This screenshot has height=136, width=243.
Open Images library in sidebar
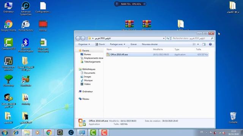pos(86,77)
